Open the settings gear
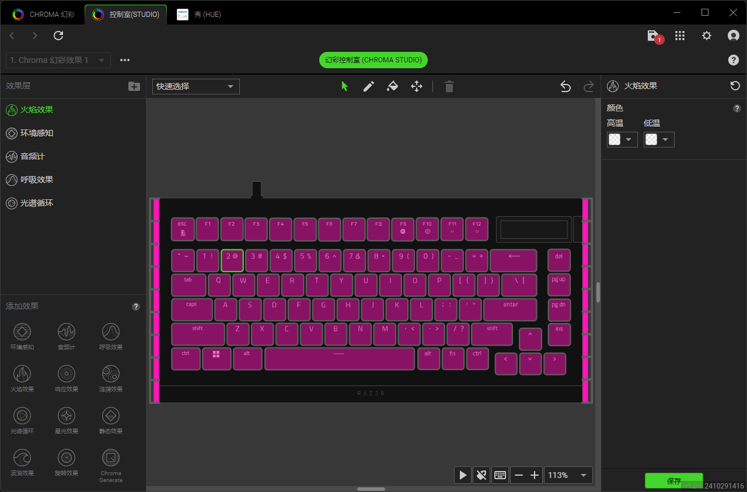747x492 pixels. coord(707,36)
